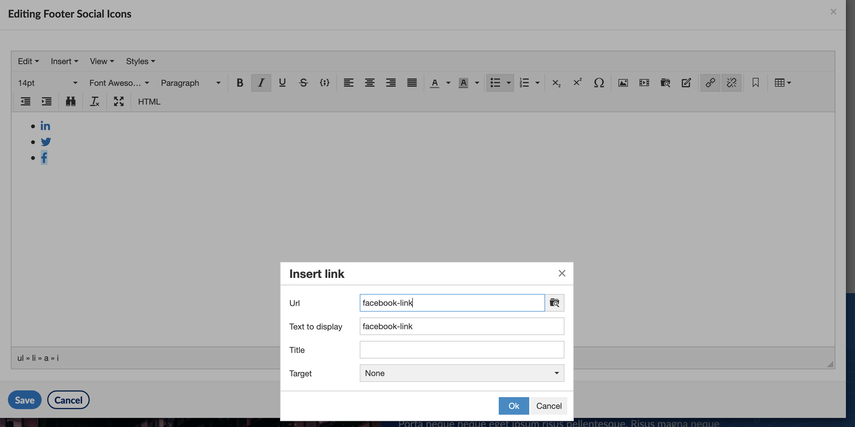
Task: Insert media with the video icon
Action: click(644, 83)
